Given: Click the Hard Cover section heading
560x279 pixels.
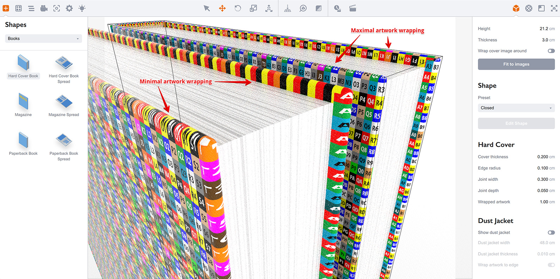Looking at the screenshot, I should click(x=496, y=145).
